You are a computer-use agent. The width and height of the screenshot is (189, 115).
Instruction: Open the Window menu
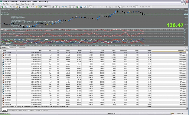[28, 4]
